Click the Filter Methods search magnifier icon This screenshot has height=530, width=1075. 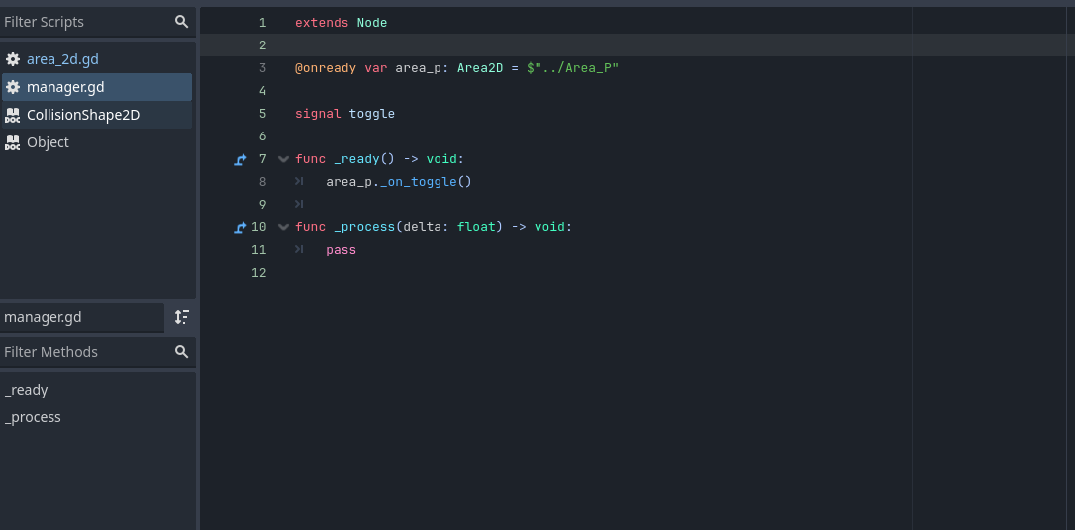point(182,352)
